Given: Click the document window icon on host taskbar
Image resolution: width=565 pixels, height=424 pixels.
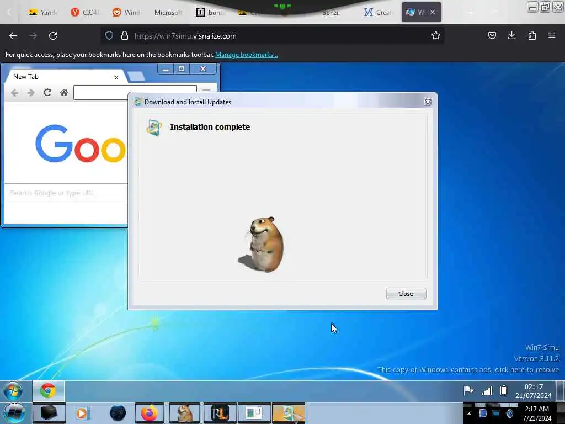Looking at the screenshot, I should (x=254, y=413).
